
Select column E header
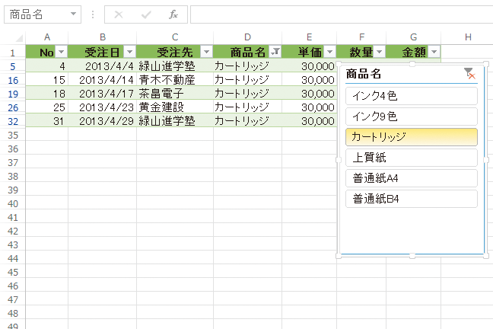pos(309,37)
